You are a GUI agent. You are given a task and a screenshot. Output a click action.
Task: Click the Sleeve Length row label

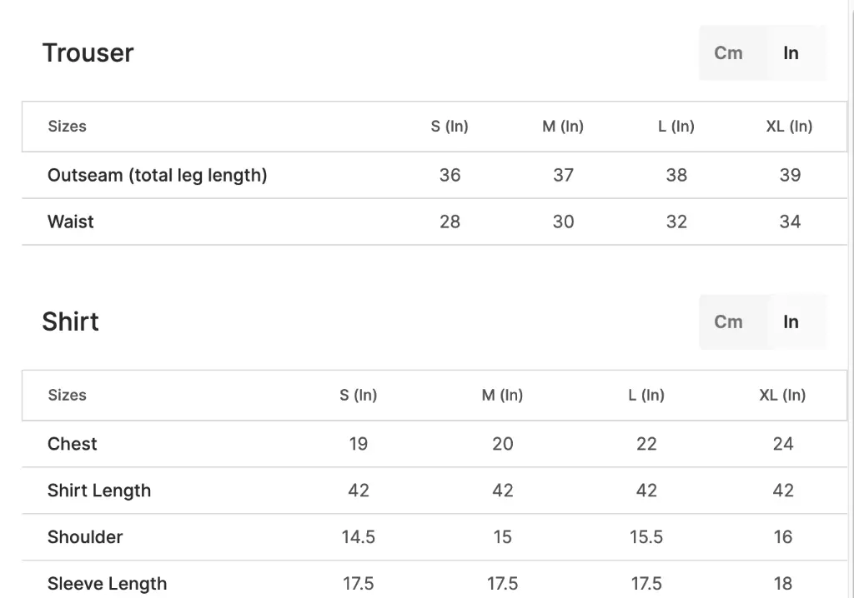[x=108, y=584]
